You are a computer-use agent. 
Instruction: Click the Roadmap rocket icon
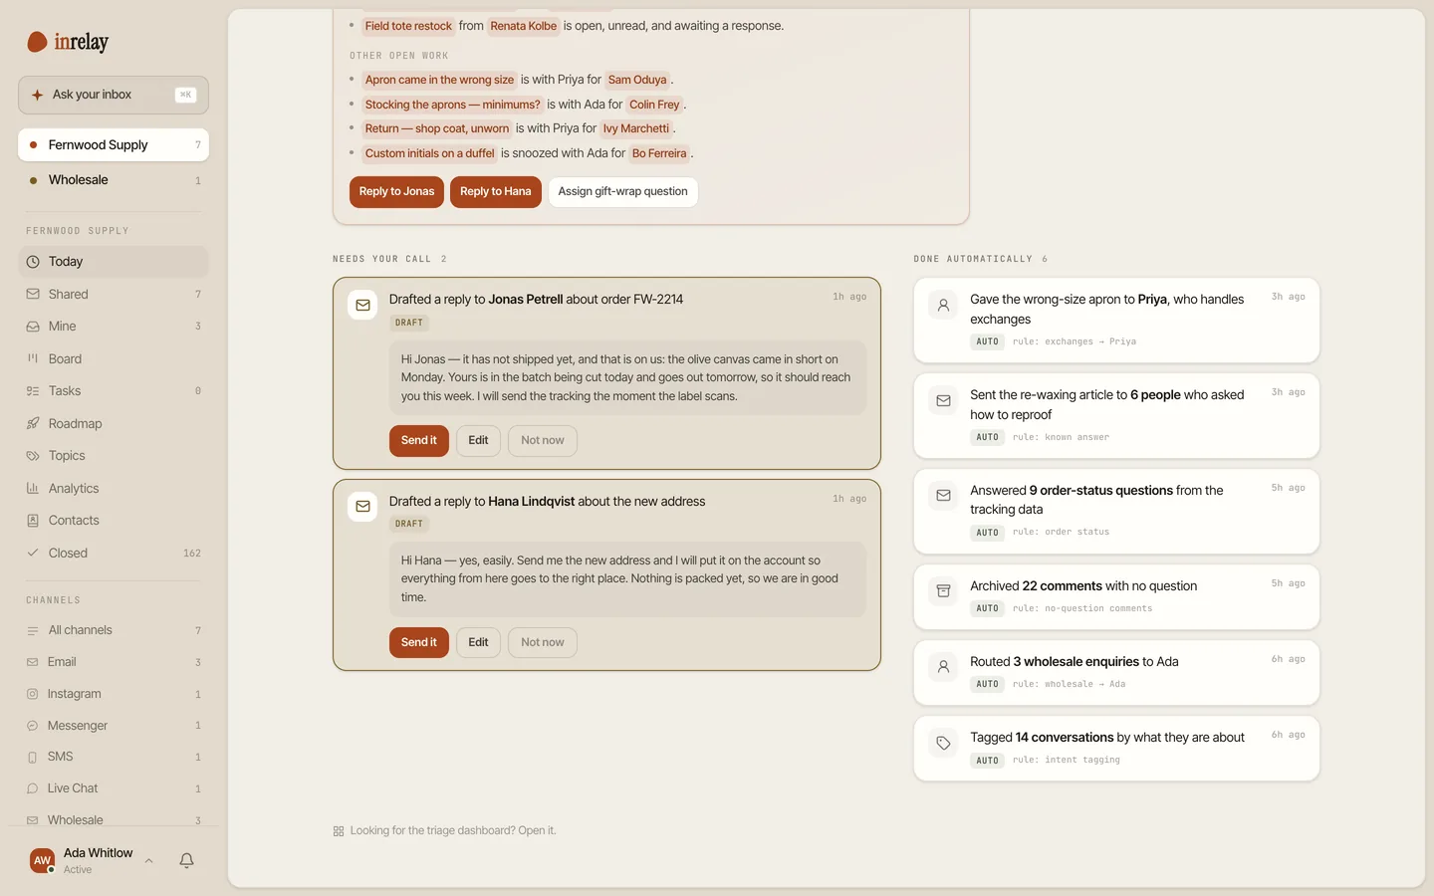point(33,423)
